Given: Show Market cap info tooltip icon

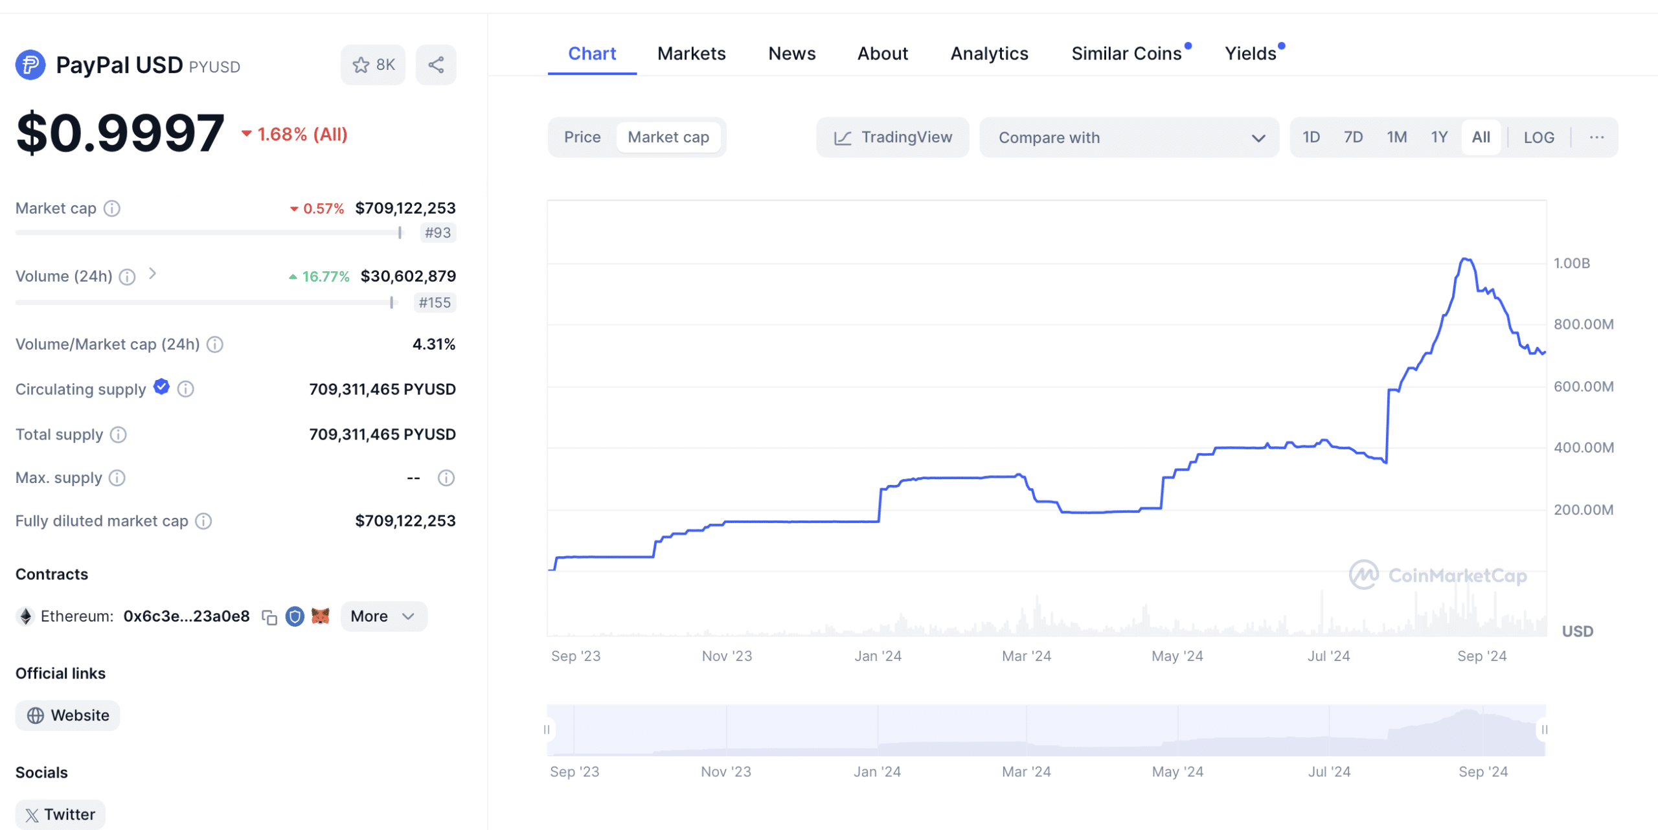Looking at the screenshot, I should point(112,208).
